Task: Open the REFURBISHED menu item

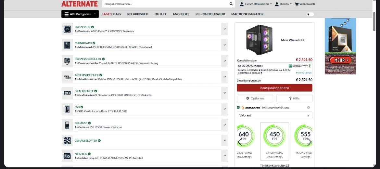Action: coord(138,14)
